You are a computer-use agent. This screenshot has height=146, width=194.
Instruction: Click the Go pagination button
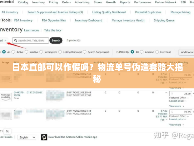[x=8, y=131]
